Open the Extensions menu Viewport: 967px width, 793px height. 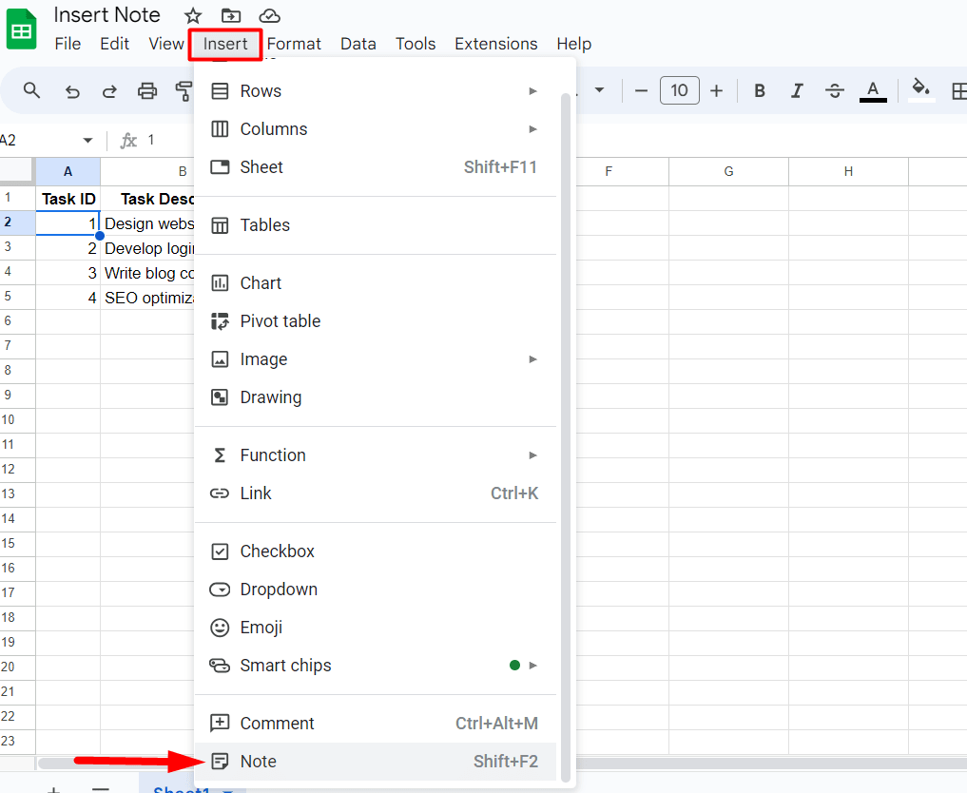click(x=495, y=44)
